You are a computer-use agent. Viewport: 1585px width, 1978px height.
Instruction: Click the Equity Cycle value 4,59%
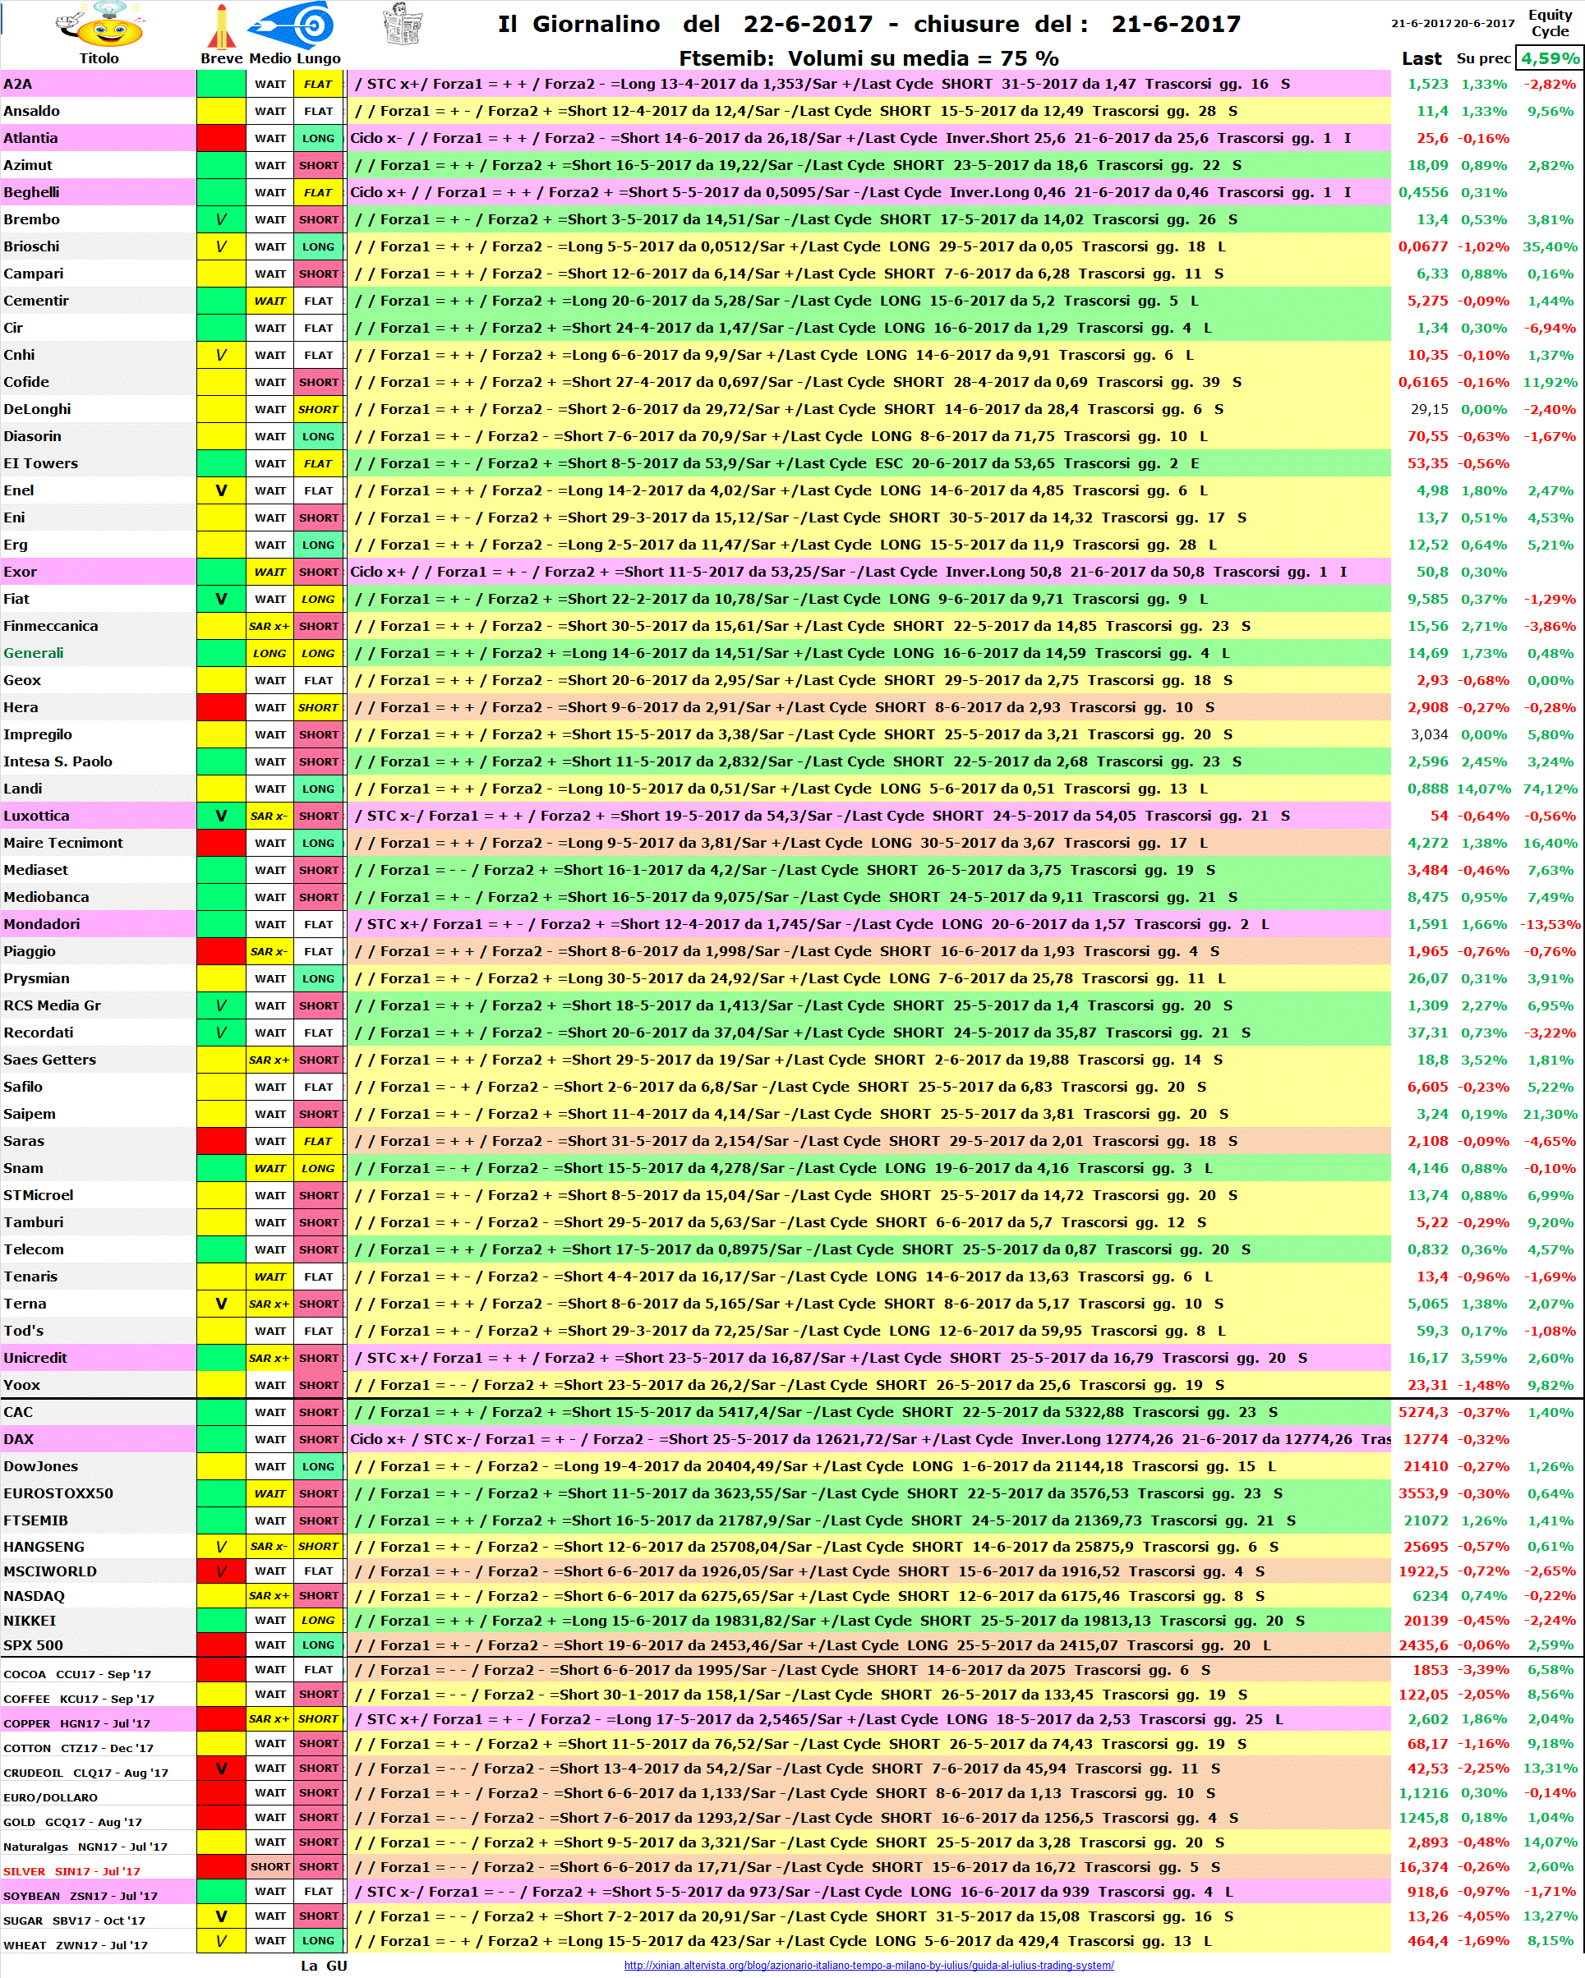[x=1549, y=57]
